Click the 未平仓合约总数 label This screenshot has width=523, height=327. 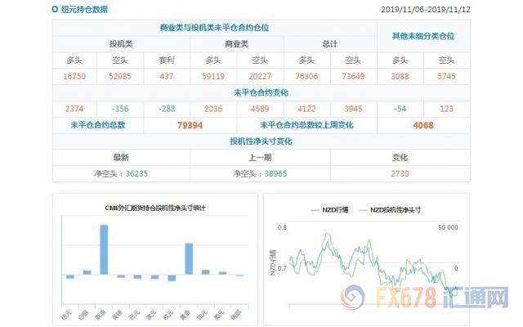(x=98, y=125)
